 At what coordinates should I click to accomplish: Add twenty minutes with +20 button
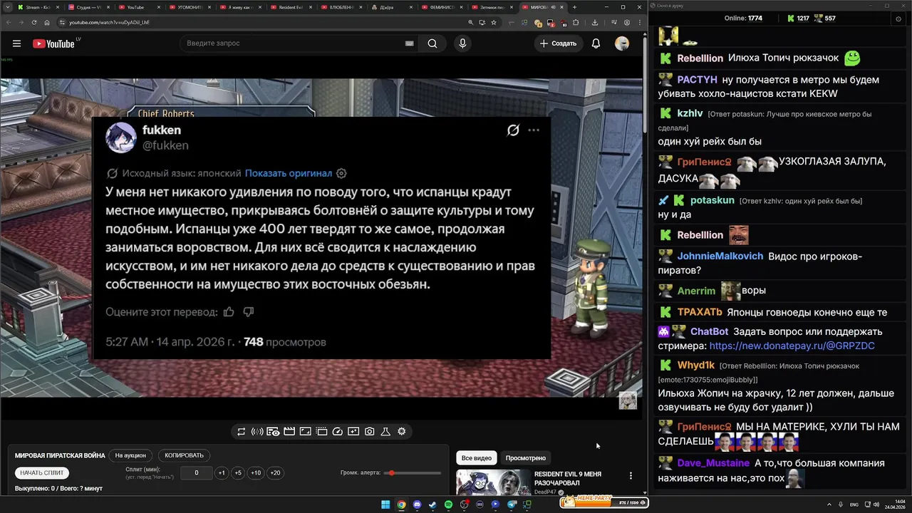[275, 473]
